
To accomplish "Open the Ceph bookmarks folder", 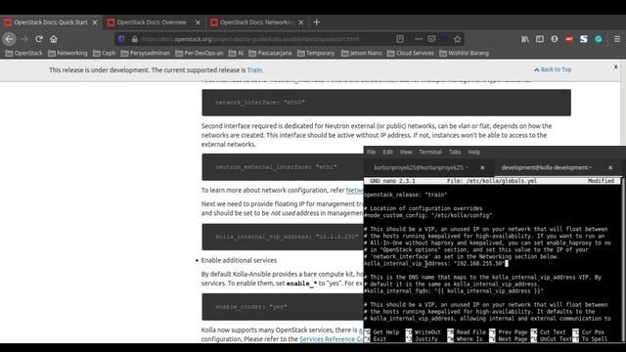I will point(105,53).
